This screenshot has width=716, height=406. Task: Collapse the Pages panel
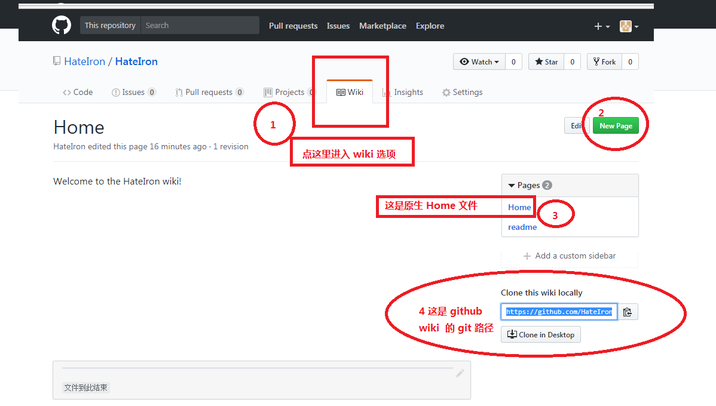coord(513,185)
